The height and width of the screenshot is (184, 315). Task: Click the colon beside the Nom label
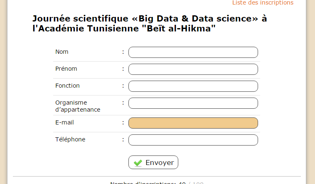[x=123, y=52]
